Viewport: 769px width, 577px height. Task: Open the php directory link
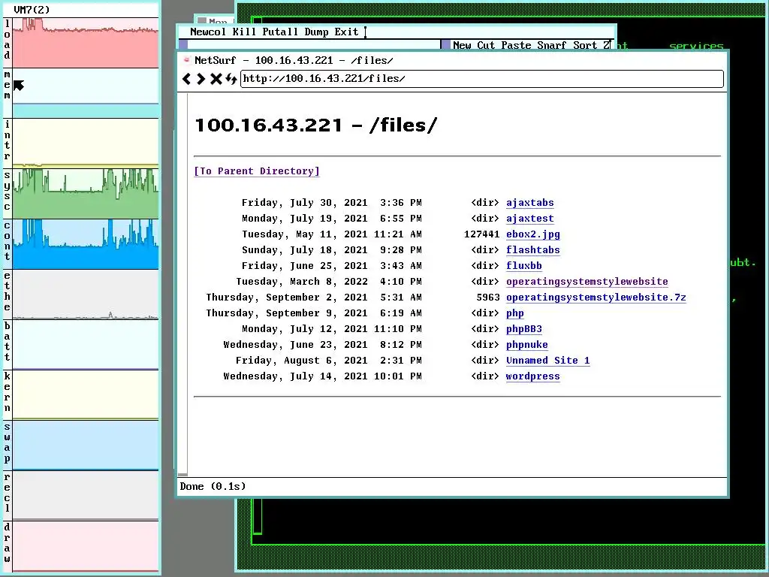tap(515, 313)
